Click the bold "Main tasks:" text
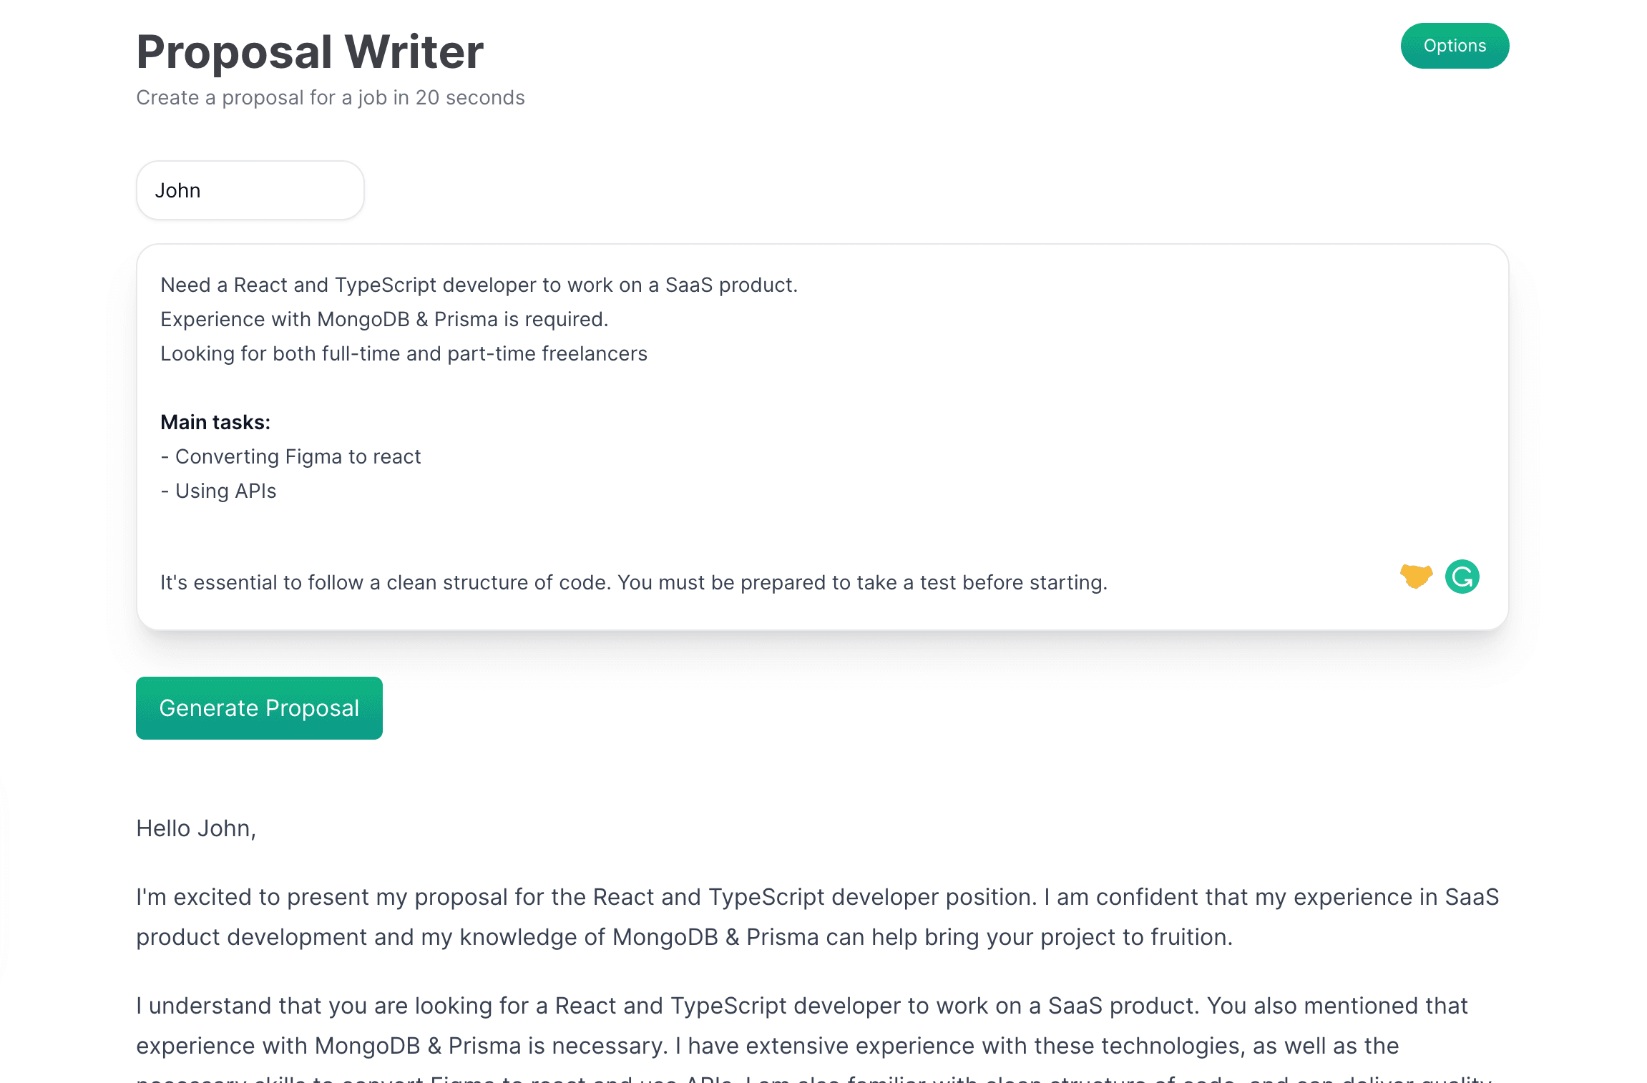Image resolution: width=1647 pixels, height=1083 pixels. (x=215, y=422)
